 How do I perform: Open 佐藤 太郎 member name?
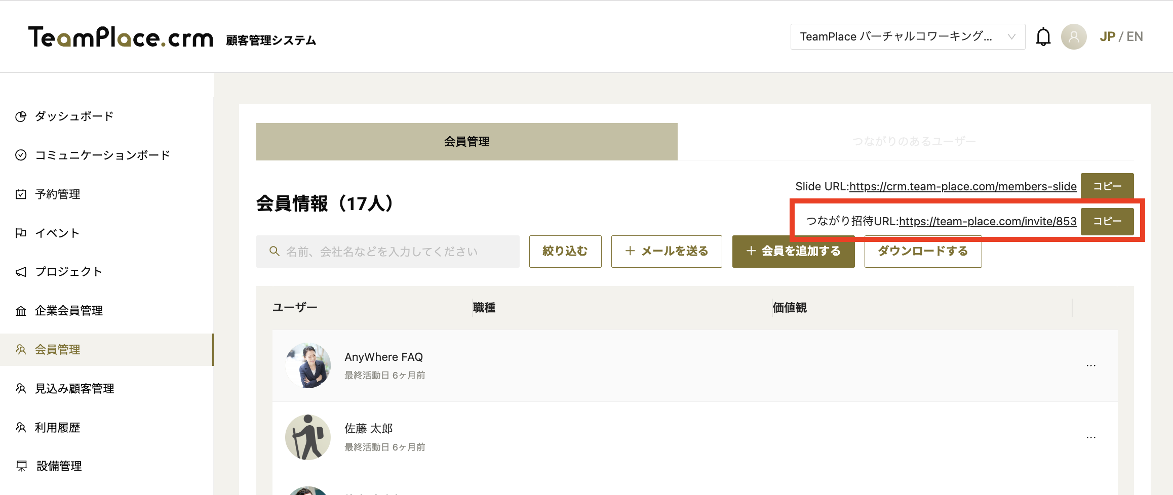click(x=369, y=429)
